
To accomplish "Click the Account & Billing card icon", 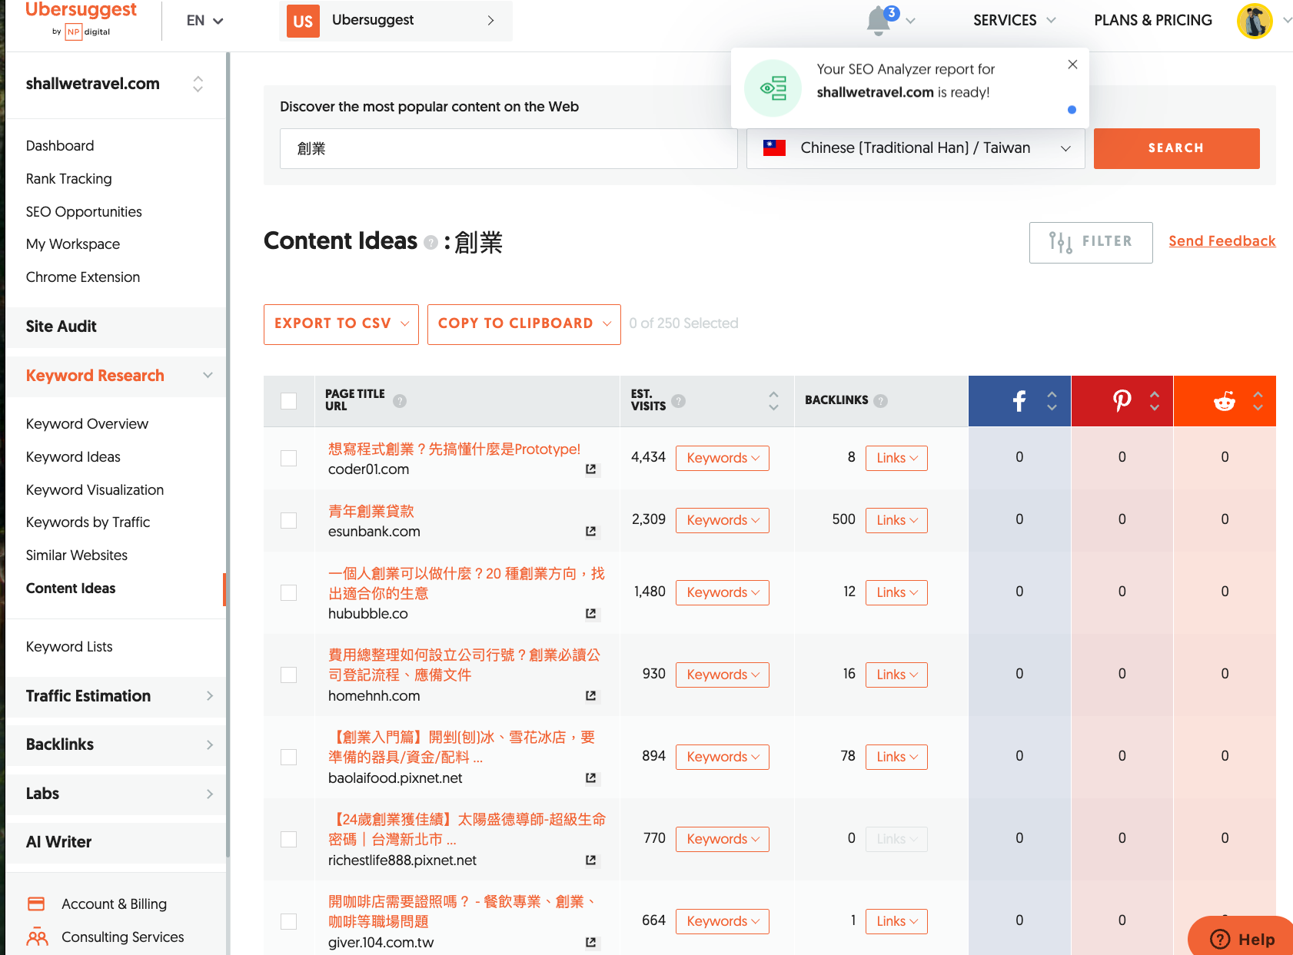I will 36,904.
